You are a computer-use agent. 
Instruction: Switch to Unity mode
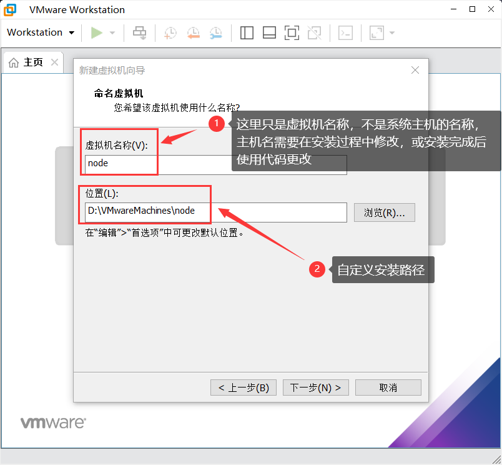pos(315,32)
